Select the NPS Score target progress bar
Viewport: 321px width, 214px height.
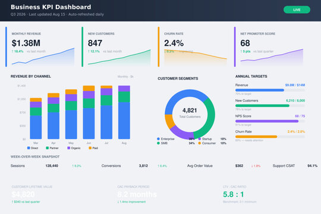coord(270,121)
